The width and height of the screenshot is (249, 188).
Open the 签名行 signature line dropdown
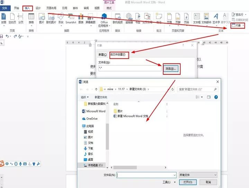246,14
